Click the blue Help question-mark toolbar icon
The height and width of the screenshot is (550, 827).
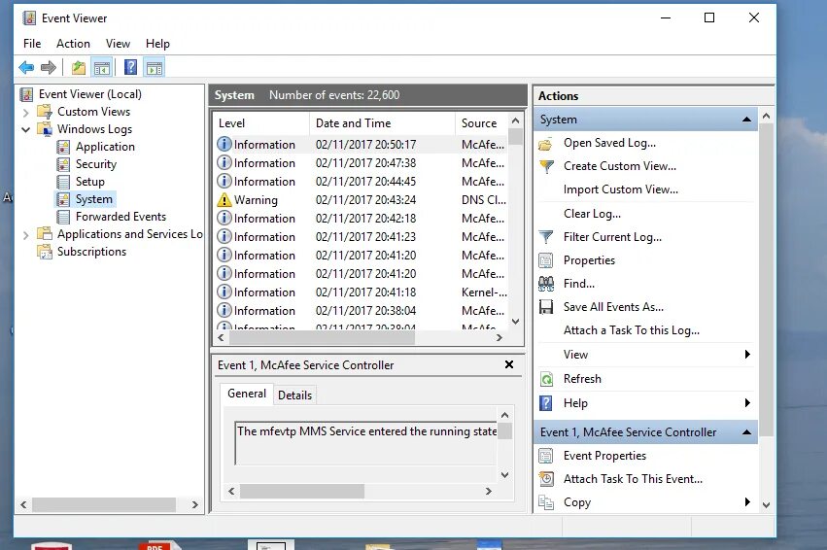coord(130,67)
